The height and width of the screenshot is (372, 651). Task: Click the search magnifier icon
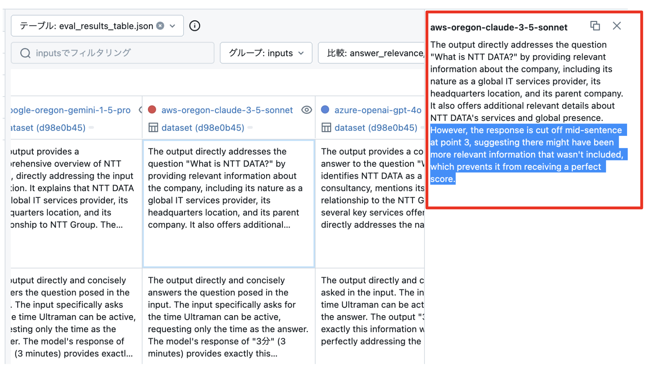(x=25, y=53)
